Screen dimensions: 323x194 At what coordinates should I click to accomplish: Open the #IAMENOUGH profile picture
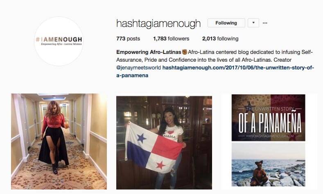pos(59,41)
